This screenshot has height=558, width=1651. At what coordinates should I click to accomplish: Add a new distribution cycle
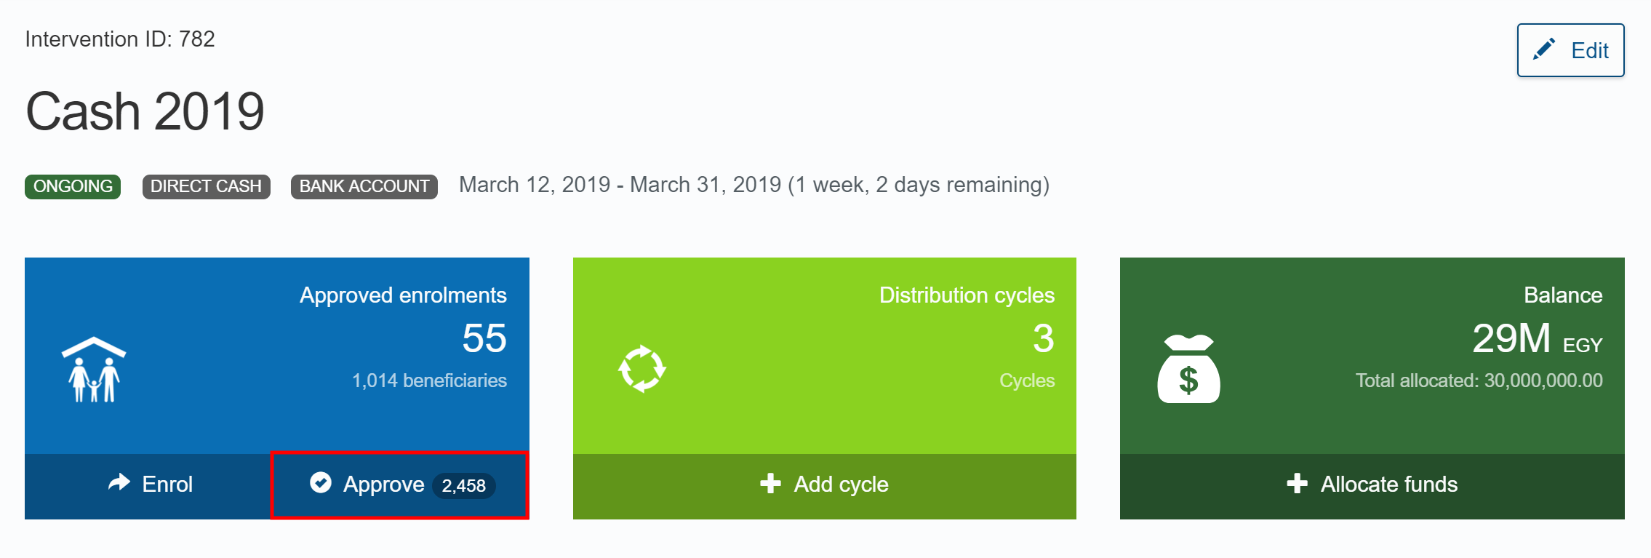coord(825,485)
